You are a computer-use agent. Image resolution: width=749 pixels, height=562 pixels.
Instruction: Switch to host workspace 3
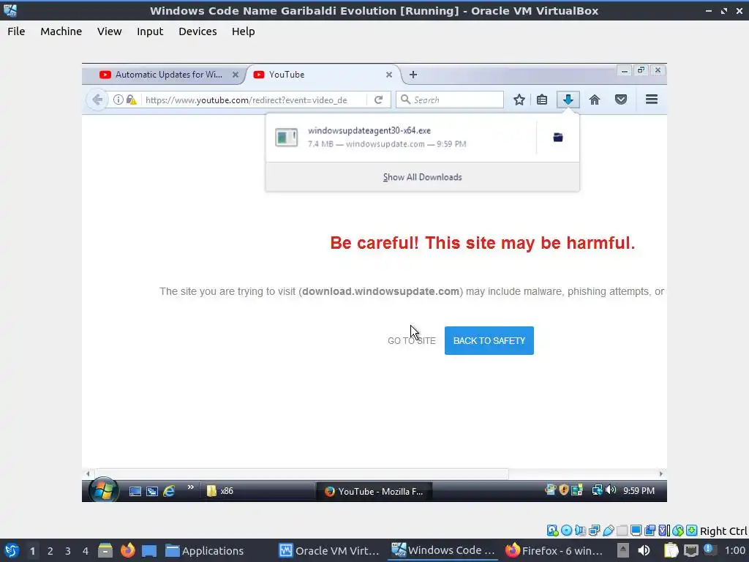click(68, 551)
